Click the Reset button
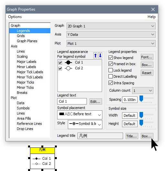 click(147, 73)
